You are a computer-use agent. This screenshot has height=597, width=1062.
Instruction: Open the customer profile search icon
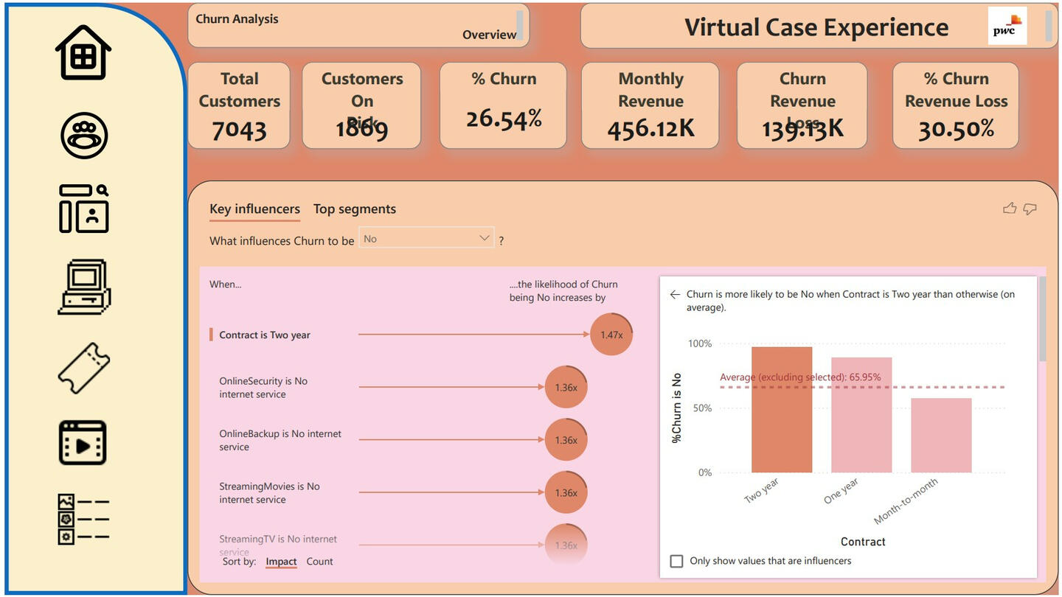pos(84,209)
